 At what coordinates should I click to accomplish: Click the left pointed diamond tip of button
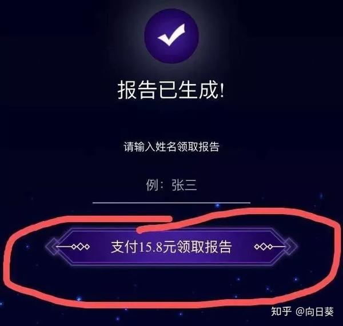click(53, 247)
